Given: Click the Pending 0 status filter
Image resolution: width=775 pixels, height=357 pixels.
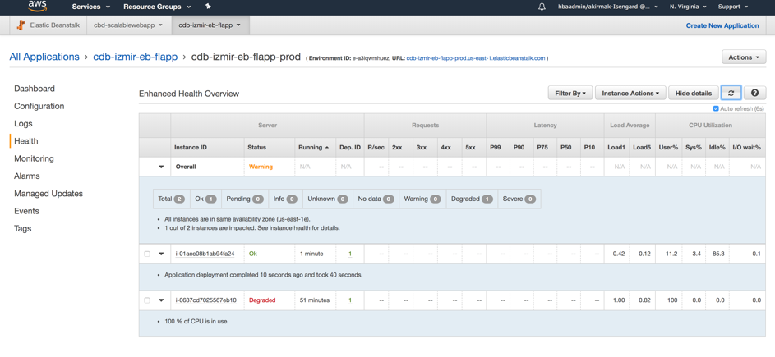Looking at the screenshot, I should click(x=245, y=199).
